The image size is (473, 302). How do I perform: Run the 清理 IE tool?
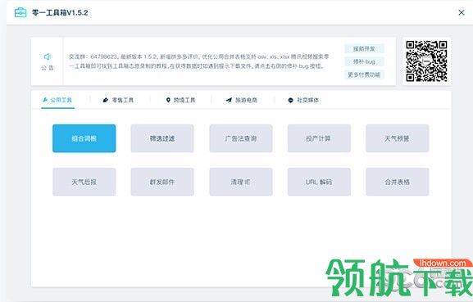click(241, 182)
